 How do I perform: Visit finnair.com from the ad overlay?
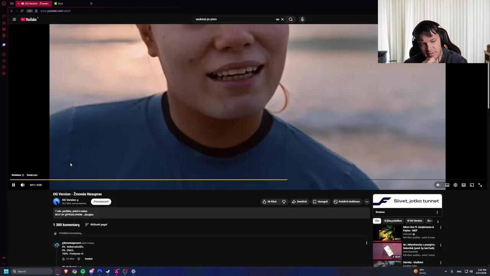(32, 175)
